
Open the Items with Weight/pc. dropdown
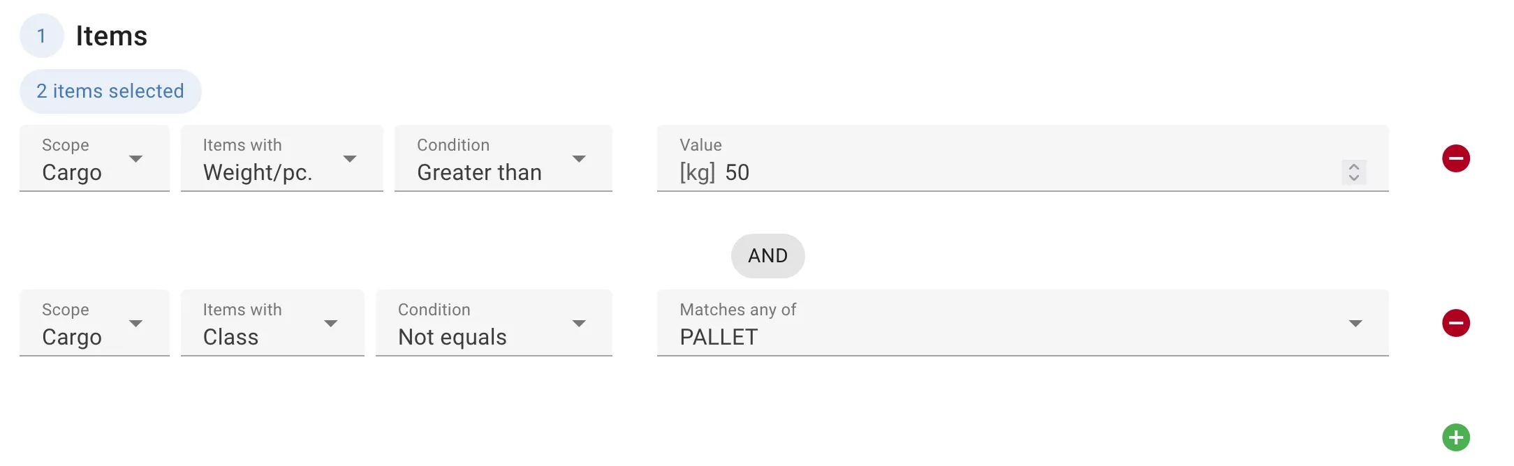click(281, 158)
